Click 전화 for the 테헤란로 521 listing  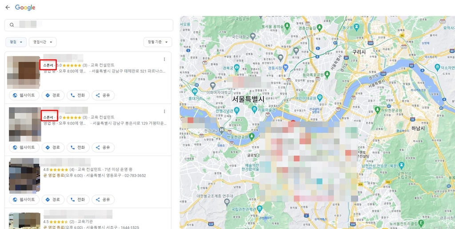[78, 95]
